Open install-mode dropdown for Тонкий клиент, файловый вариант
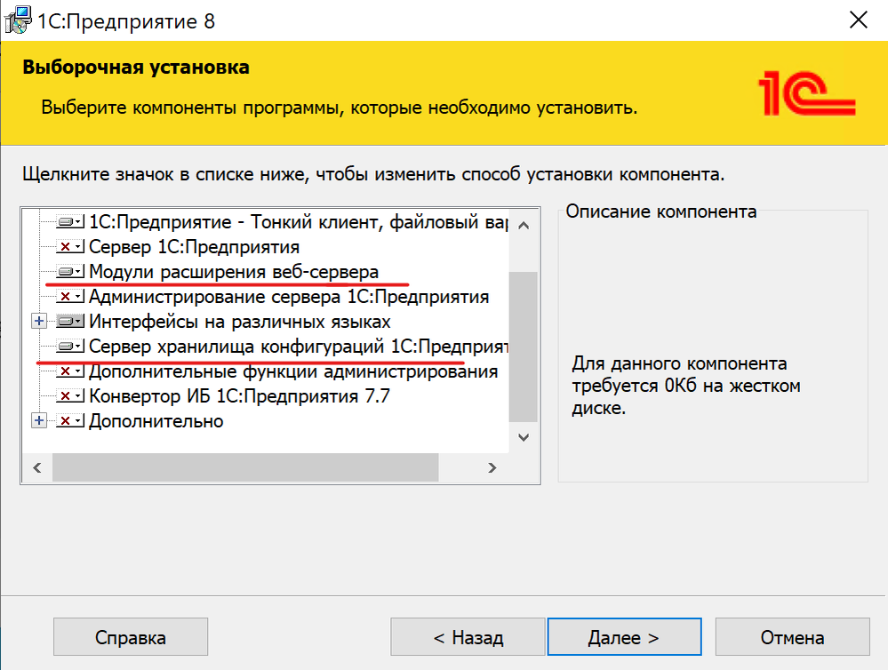This screenshot has width=888, height=670. 70,222
